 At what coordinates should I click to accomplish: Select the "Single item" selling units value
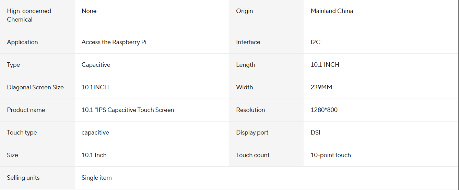[x=96, y=178]
